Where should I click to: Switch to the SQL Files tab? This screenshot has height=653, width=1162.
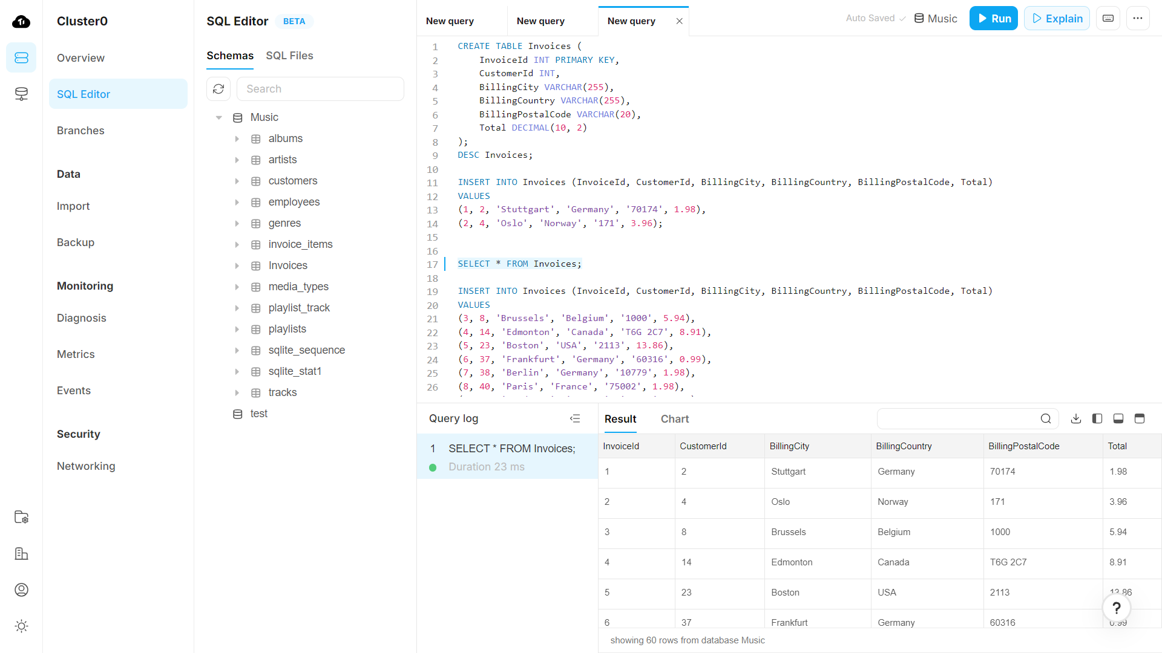[x=289, y=56]
